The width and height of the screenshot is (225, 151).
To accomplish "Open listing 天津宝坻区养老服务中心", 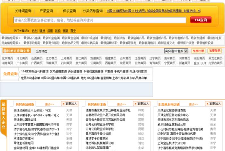I will tap(173, 115).
